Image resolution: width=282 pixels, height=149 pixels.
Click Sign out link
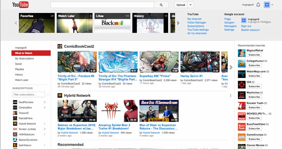point(246,26)
